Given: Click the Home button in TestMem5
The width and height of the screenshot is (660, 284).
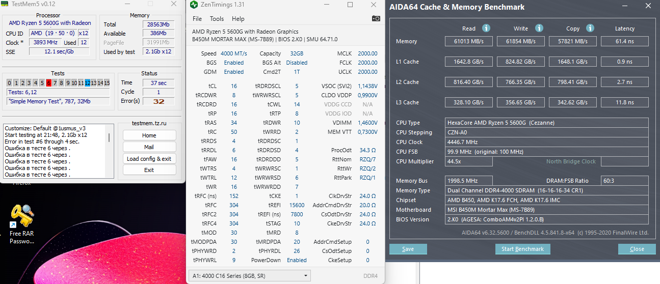Looking at the screenshot, I should tap(149, 135).
